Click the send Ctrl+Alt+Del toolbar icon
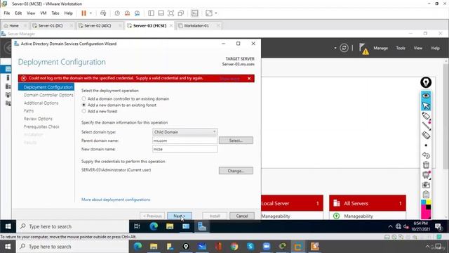Image resolution: width=449 pixels, height=253 pixels. click(103, 13)
